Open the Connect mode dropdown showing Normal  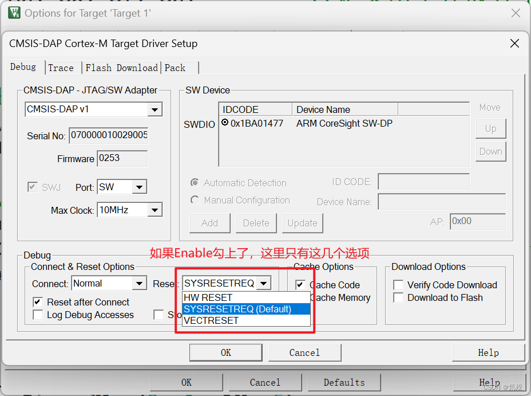point(139,283)
